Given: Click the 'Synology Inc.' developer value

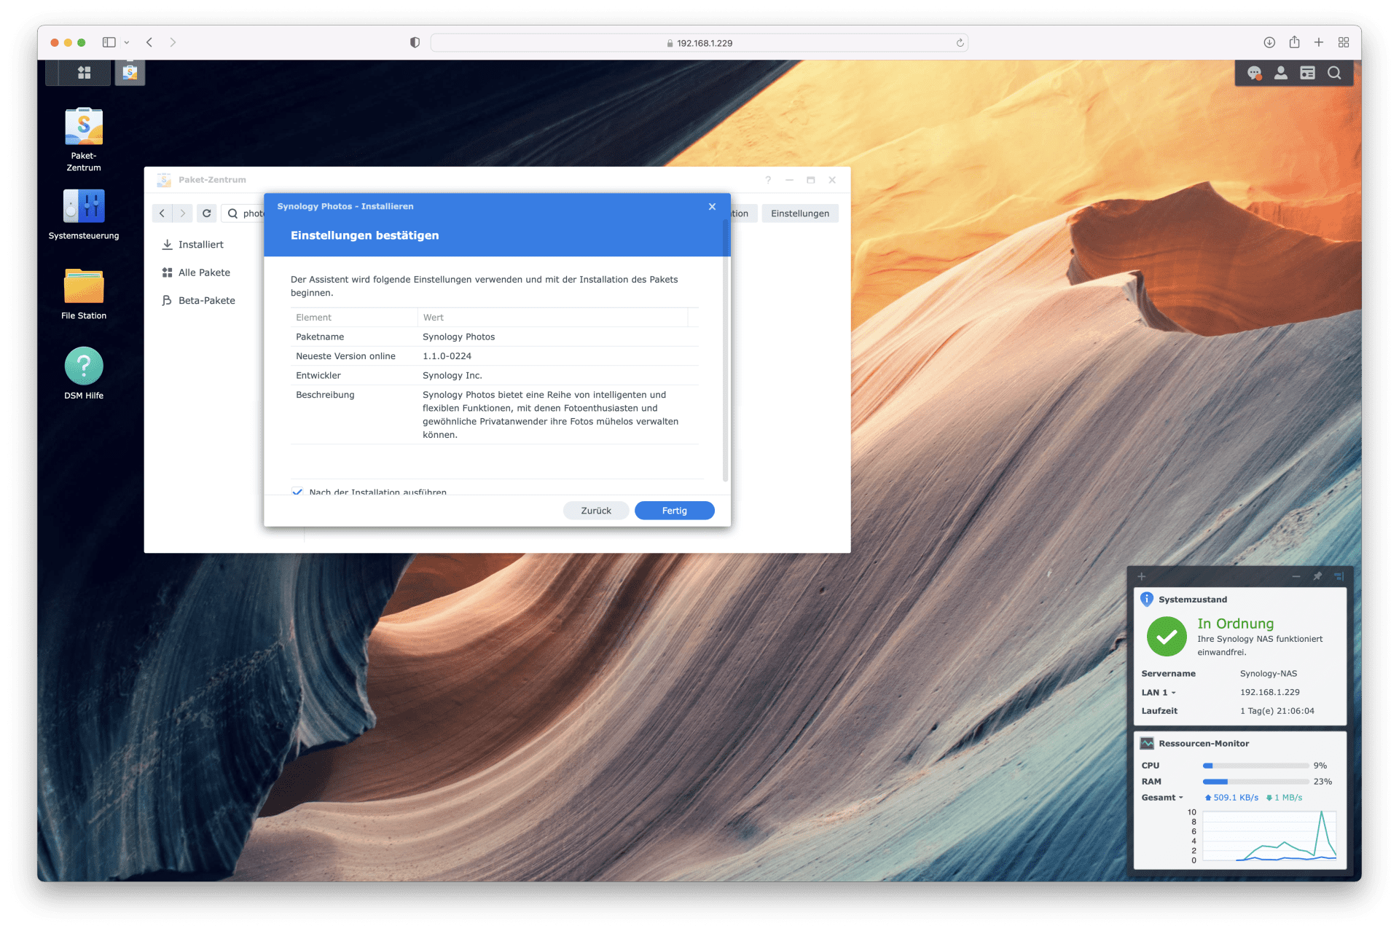Looking at the screenshot, I should pyautogui.click(x=452, y=376).
